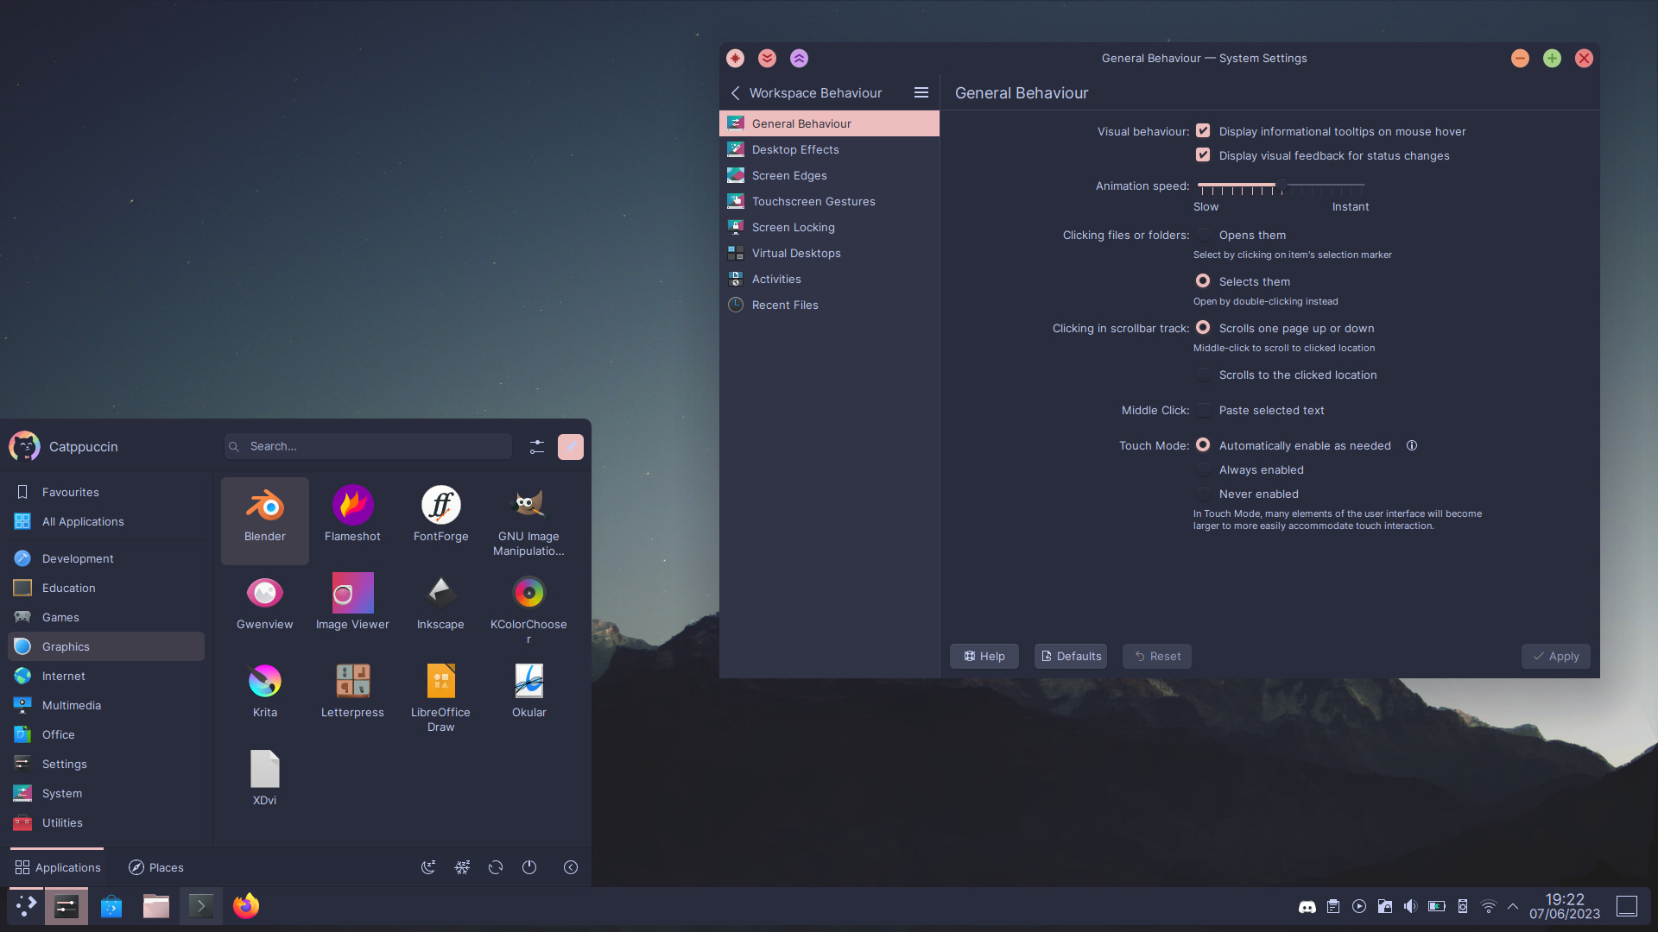Launch Krita from the app grid
The image size is (1658, 932).
tap(264, 682)
